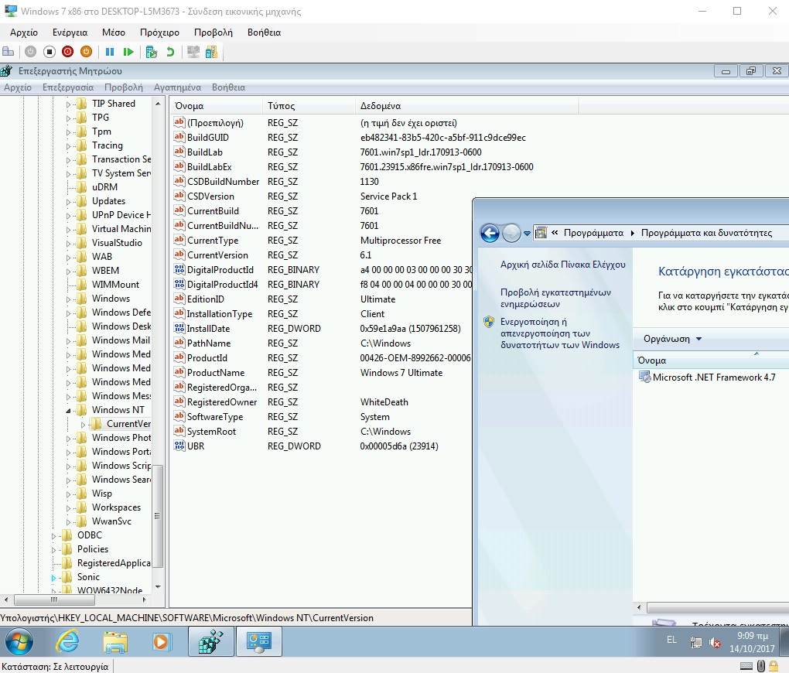
Task: Sort registry values by the Δεδομένα column
Action: pyautogui.click(x=467, y=106)
